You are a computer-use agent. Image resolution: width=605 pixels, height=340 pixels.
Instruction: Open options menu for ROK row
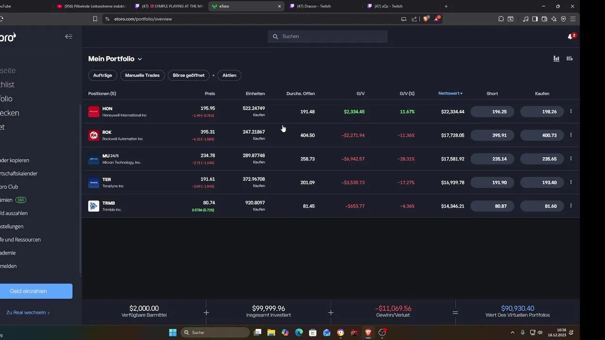click(x=571, y=135)
